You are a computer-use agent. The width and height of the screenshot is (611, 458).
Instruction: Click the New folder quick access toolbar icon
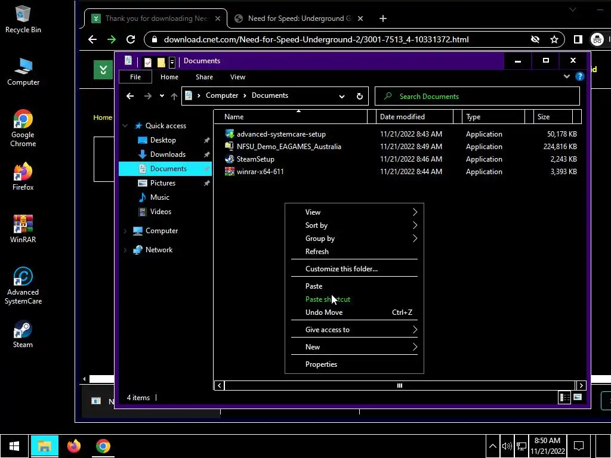(161, 62)
